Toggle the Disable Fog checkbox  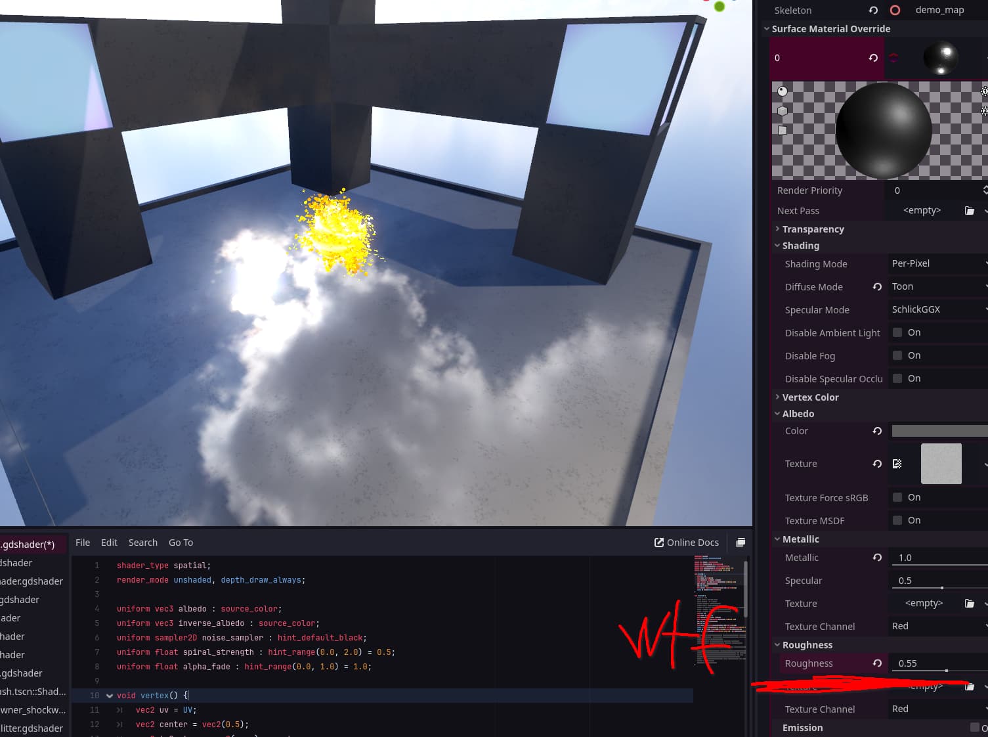tap(897, 355)
